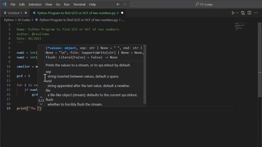Click the YT-Codes search bar
The image size is (262, 147).
tap(196, 4)
